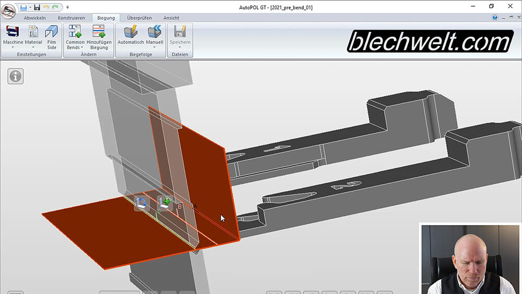522x294 pixels.
Task: Click the AutoPOL application menu button
Action: 8,9
